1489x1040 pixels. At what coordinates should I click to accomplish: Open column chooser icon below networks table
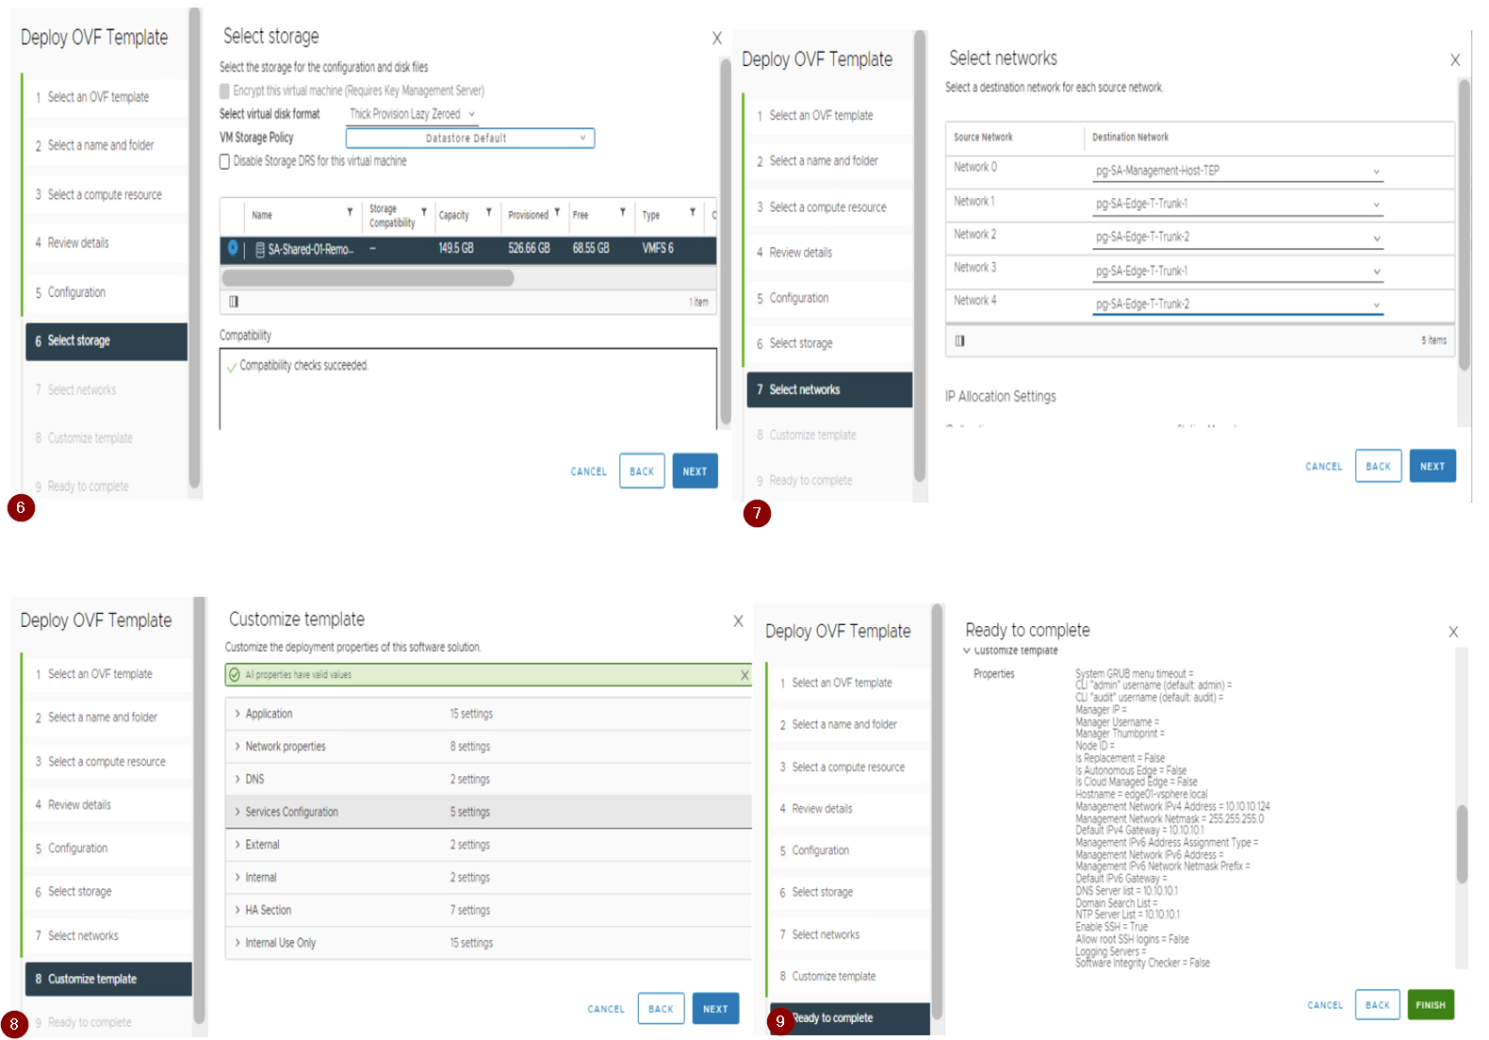[959, 340]
